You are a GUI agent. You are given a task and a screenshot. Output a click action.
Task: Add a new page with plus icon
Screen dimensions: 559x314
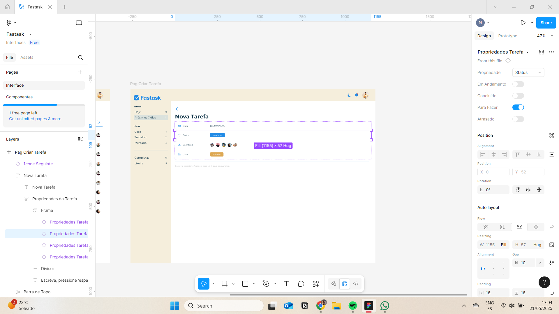coord(80,72)
